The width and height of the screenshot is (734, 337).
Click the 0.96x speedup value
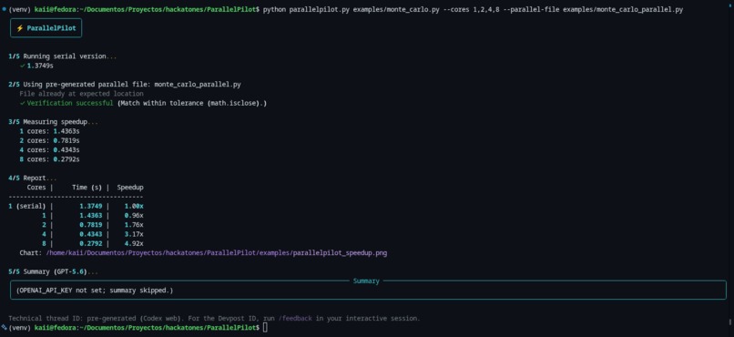pos(134,215)
